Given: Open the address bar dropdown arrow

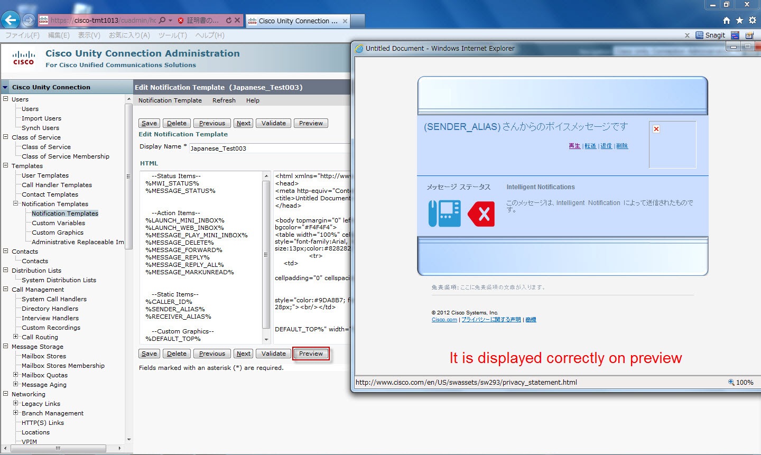Looking at the screenshot, I should [x=171, y=21].
